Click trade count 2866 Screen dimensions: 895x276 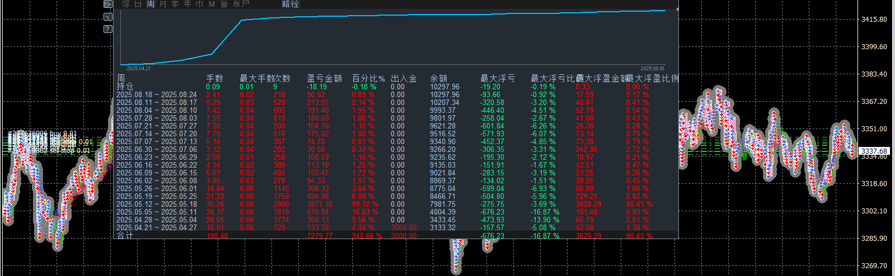click(281, 204)
